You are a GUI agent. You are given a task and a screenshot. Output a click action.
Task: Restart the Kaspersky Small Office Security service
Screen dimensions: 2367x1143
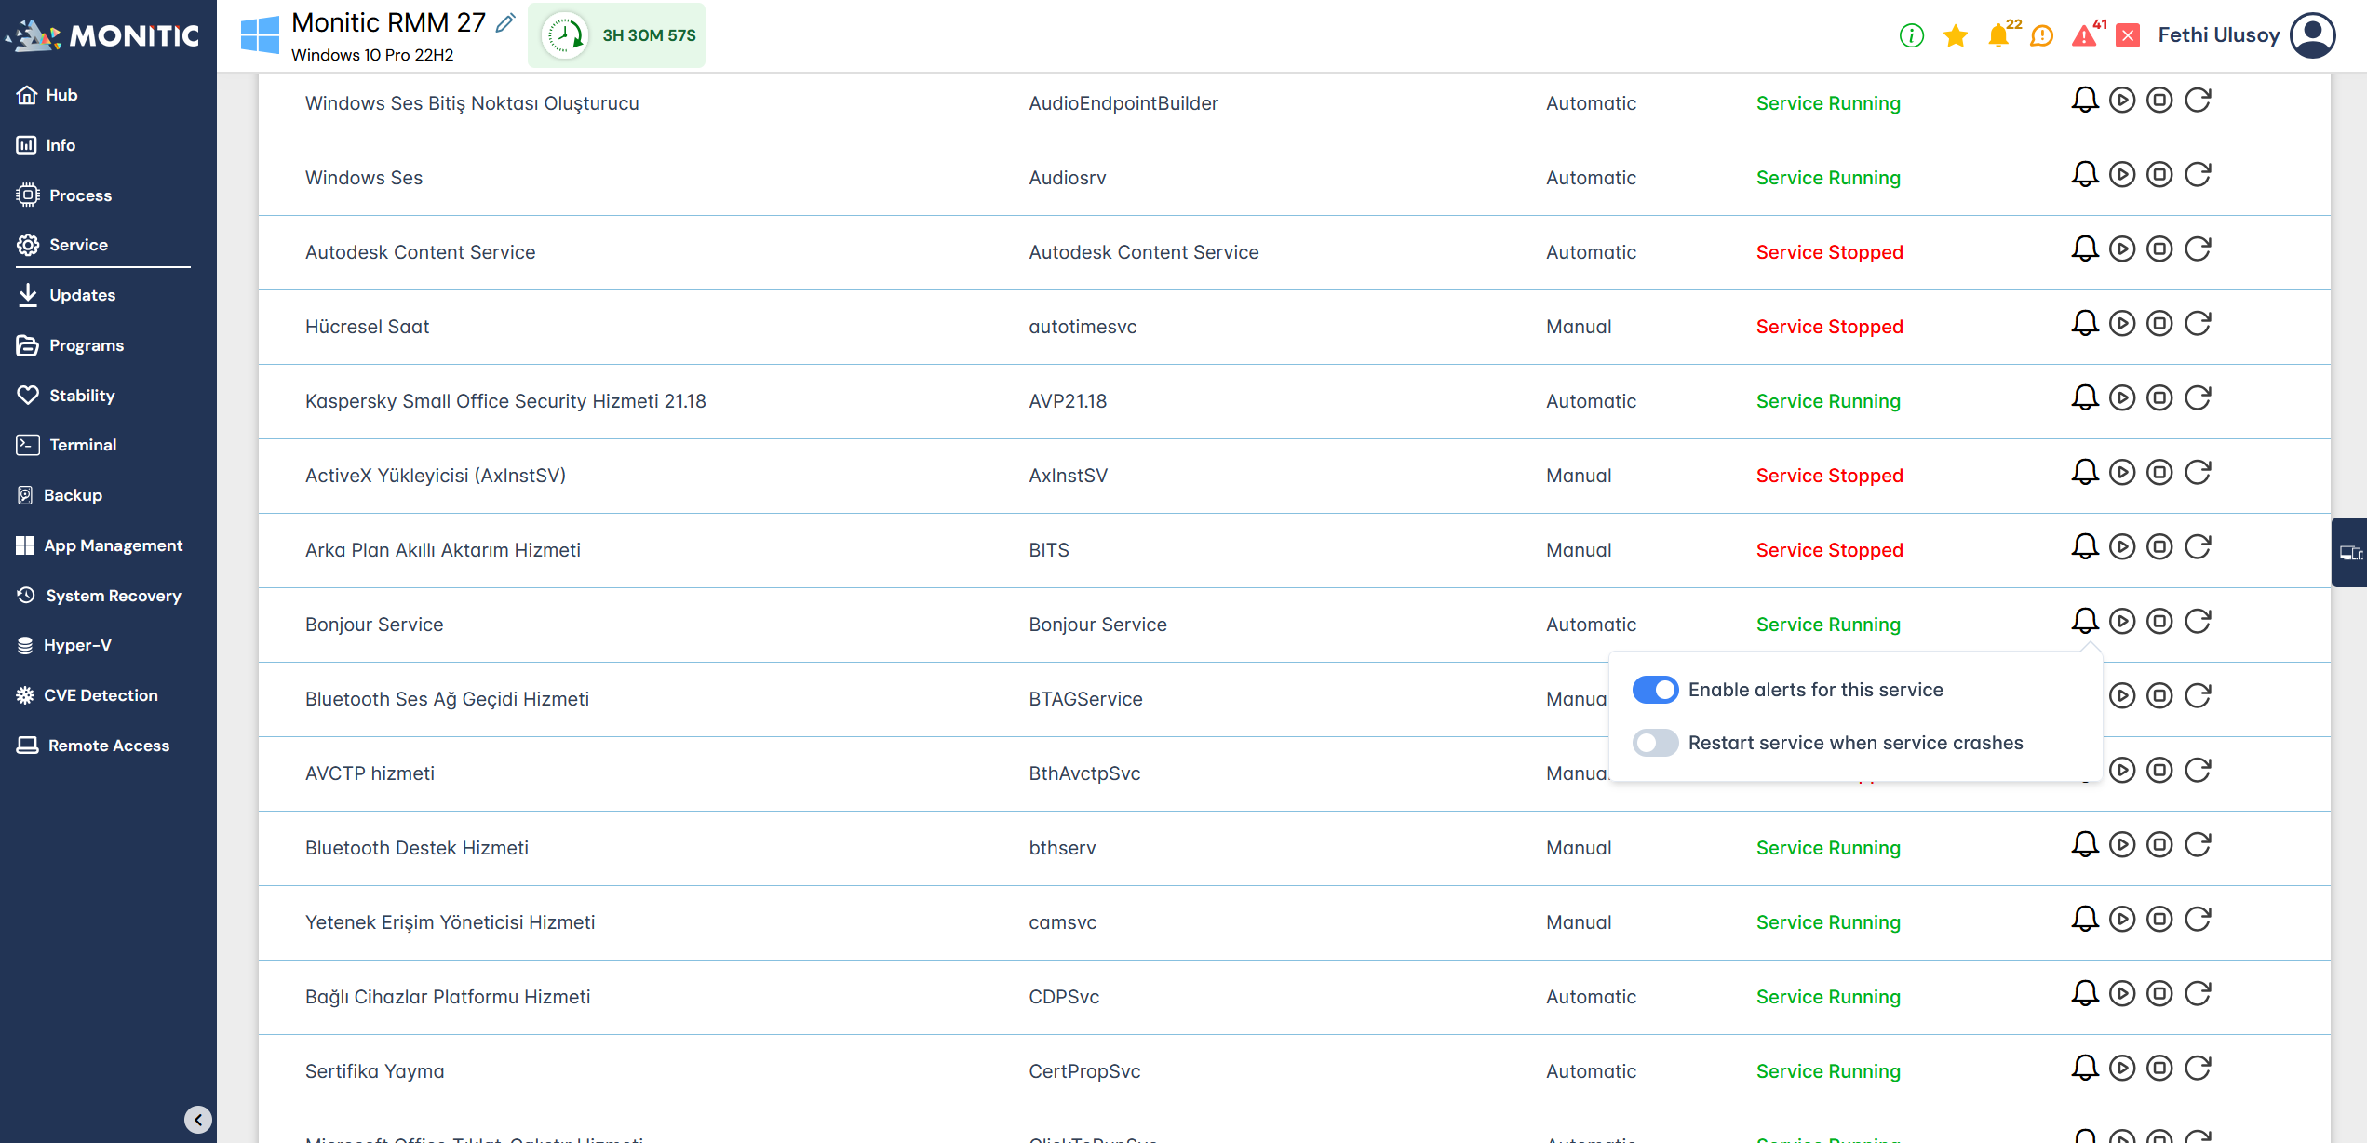coord(2198,397)
